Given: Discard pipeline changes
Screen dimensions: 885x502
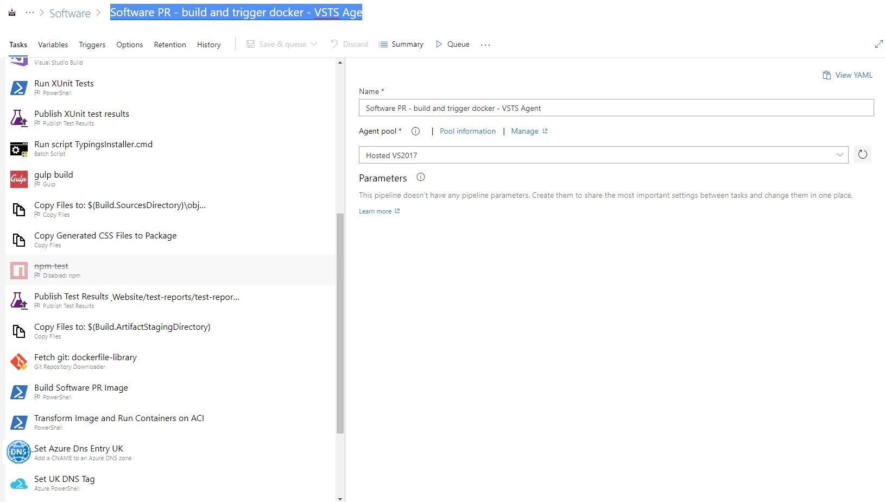Looking at the screenshot, I should point(349,44).
